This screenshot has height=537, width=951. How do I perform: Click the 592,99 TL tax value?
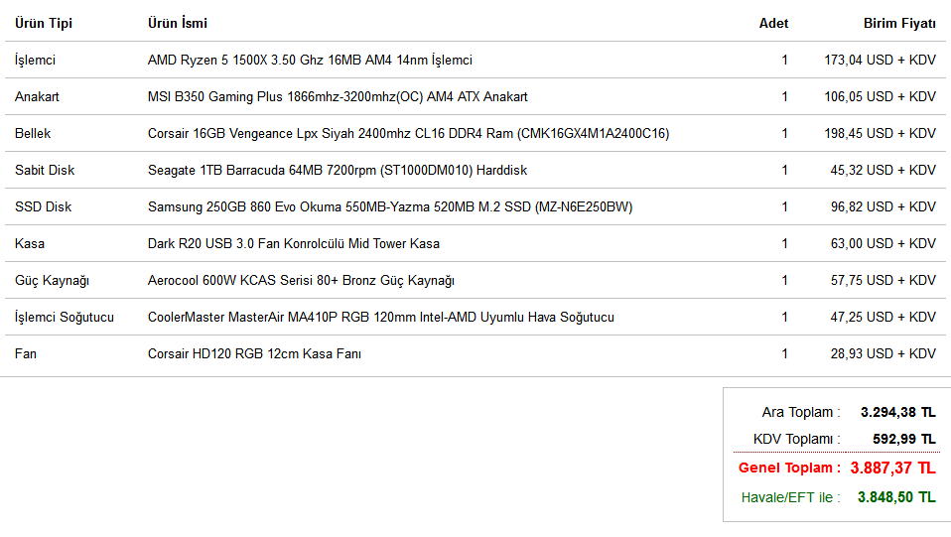point(904,439)
